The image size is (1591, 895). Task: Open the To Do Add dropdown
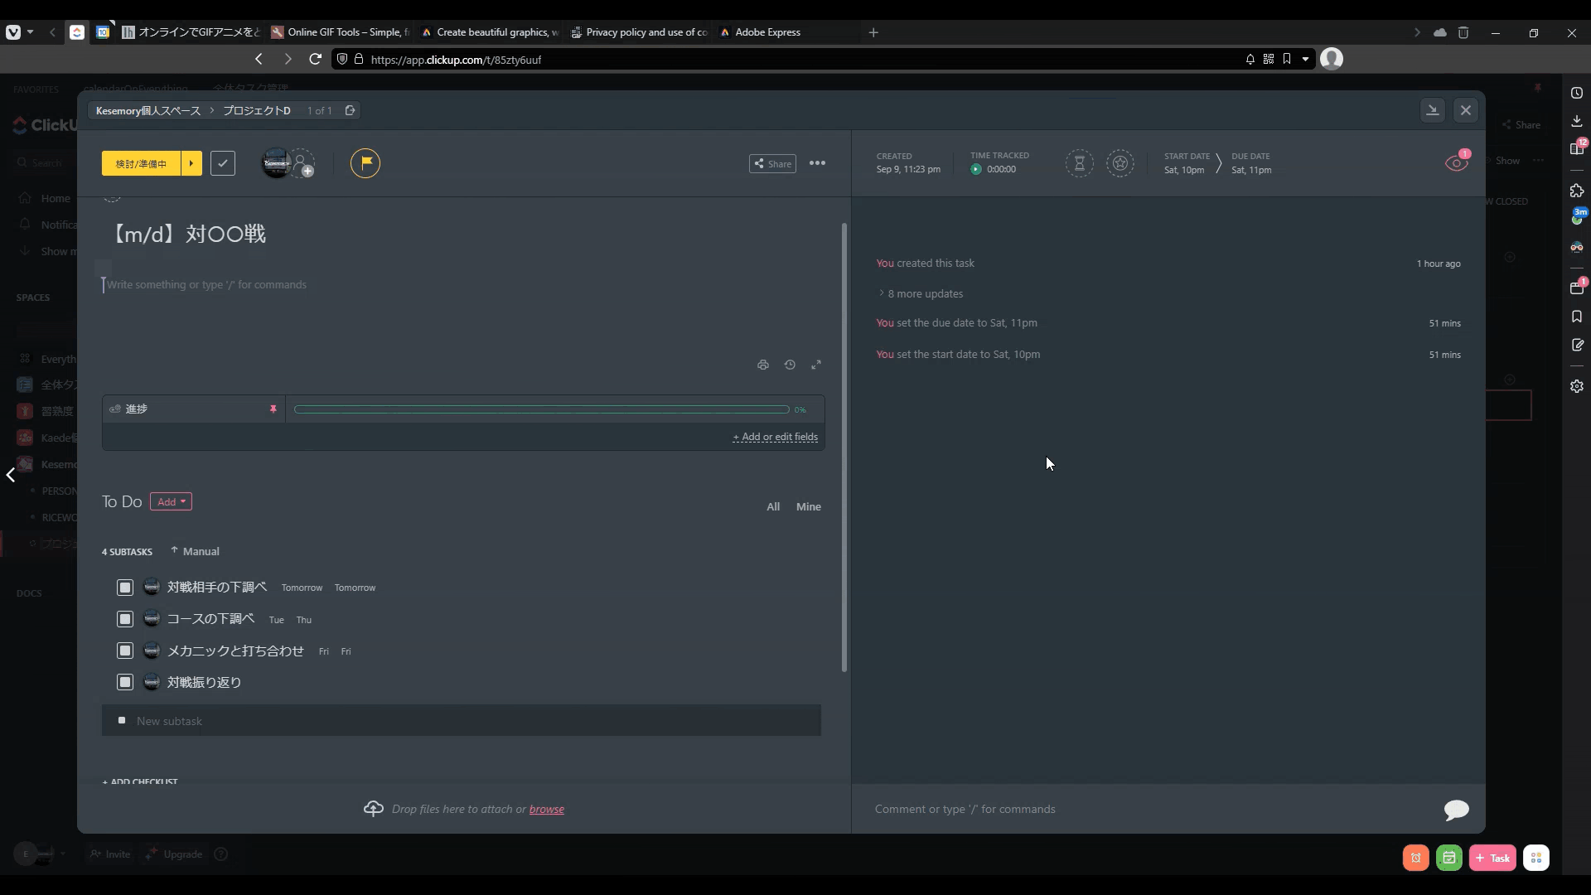(x=171, y=502)
